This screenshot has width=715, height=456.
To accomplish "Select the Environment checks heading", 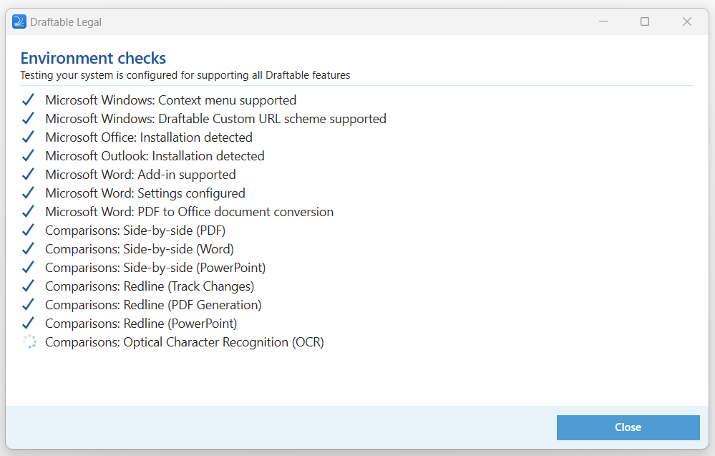I will coord(93,58).
